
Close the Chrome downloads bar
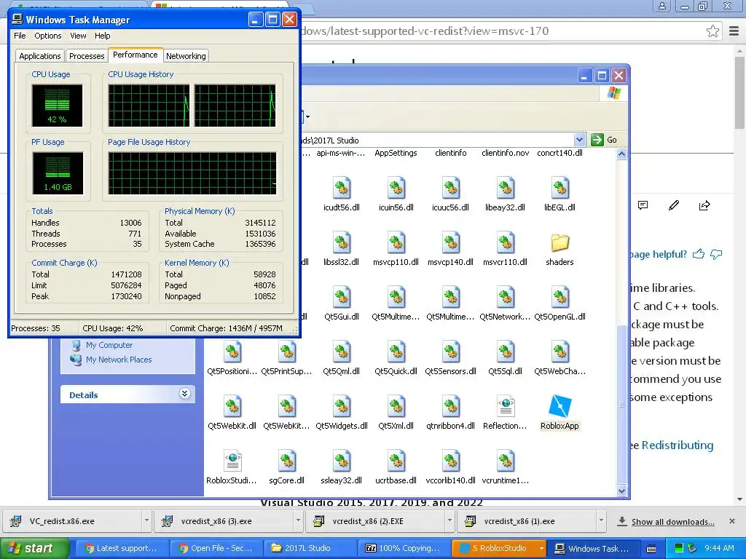tap(732, 521)
